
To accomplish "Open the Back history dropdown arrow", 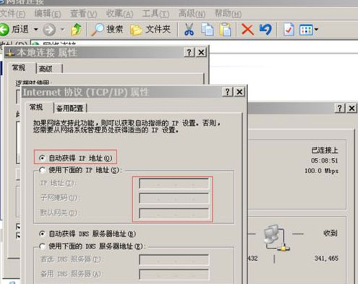I will (35, 30).
